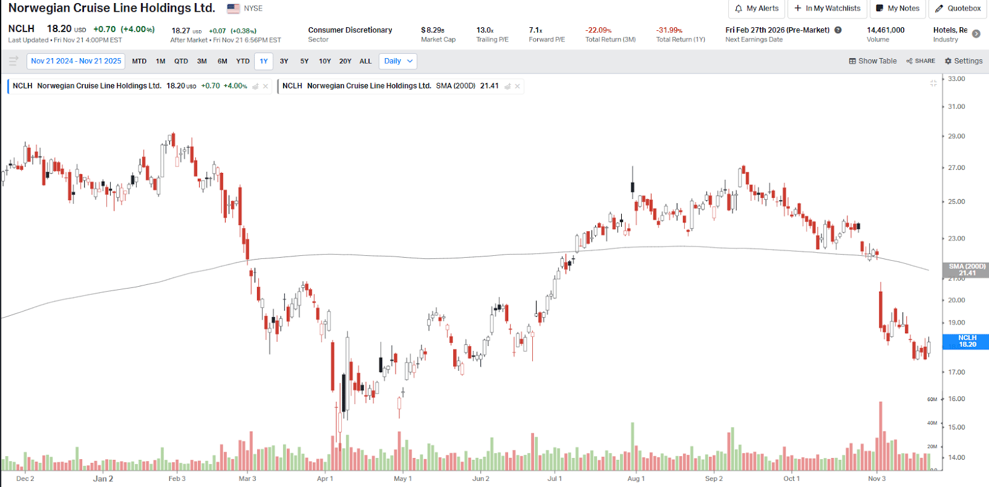
Task: Switch chart to the 3Y range
Action: (284, 61)
